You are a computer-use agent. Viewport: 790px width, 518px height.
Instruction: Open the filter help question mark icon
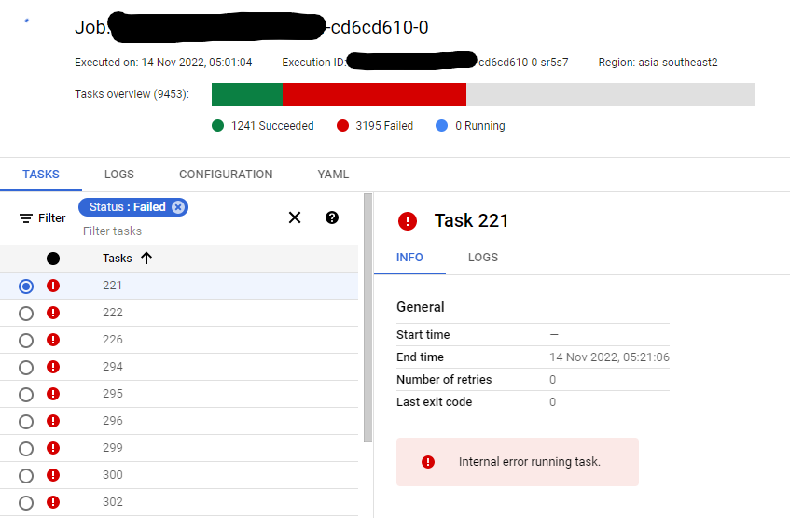(331, 217)
